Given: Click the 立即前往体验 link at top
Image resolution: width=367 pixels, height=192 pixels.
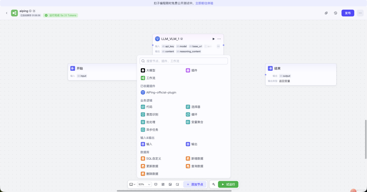Looking at the screenshot, I should [x=205, y=3].
